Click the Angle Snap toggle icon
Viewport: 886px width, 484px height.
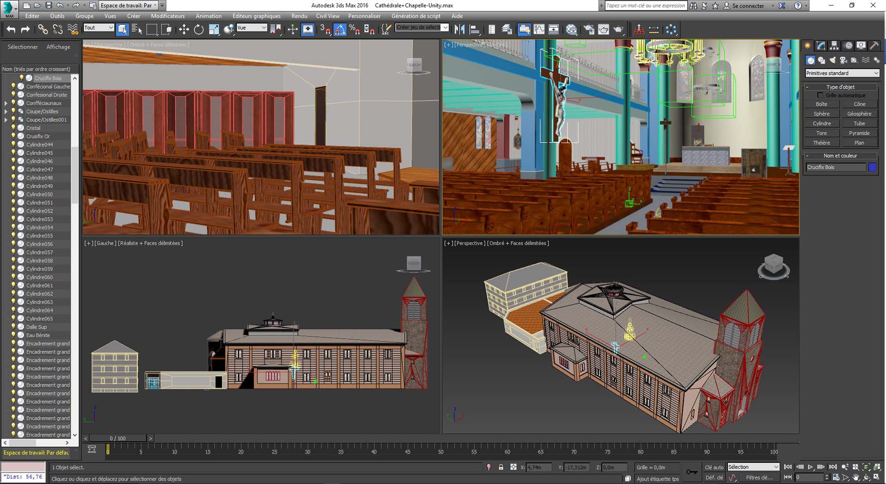click(x=340, y=30)
